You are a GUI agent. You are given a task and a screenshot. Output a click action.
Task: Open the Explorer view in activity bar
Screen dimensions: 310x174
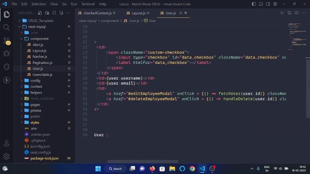6,14
